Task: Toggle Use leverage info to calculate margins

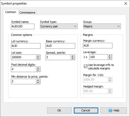Action: coord(86,66)
